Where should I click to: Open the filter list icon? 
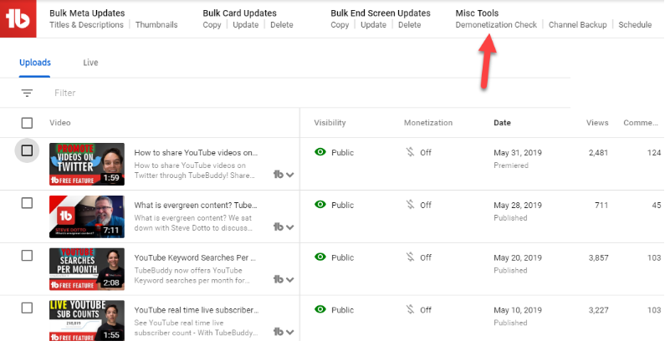(28, 94)
